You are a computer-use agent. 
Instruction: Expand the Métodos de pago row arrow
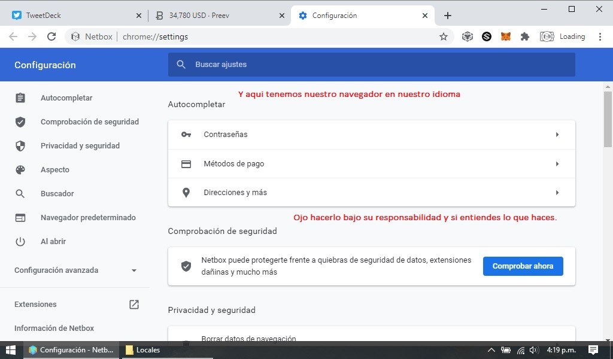pyautogui.click(x=557, y=164)
